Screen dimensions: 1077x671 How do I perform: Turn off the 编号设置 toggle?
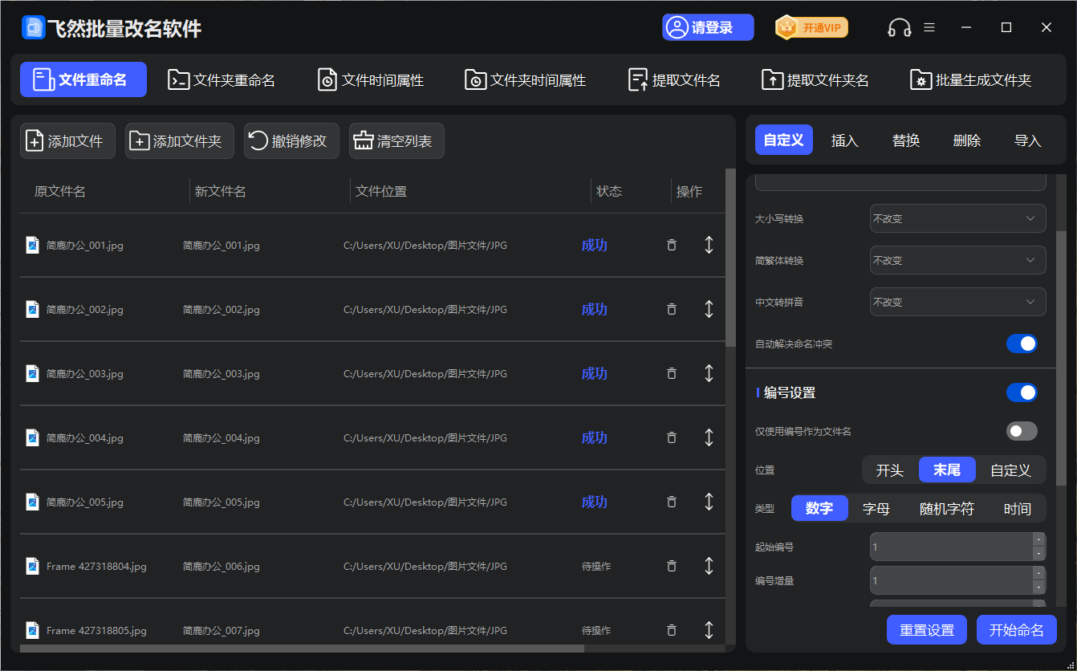[x=1022, y=392]
